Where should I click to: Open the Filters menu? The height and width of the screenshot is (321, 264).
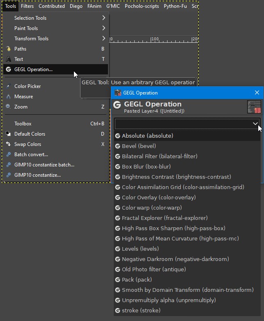[27, 6]
